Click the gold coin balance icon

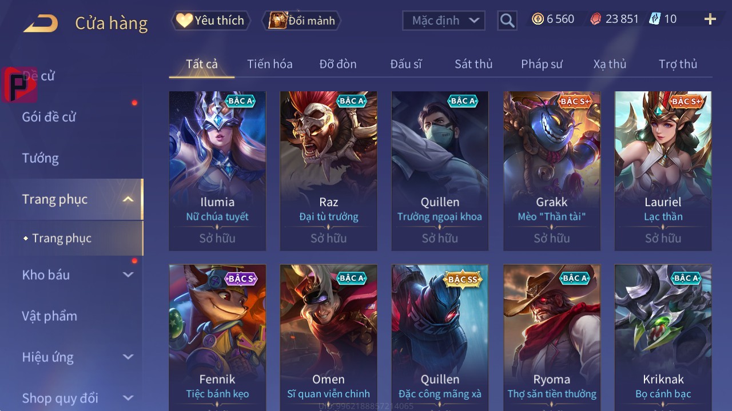point(538,19)
